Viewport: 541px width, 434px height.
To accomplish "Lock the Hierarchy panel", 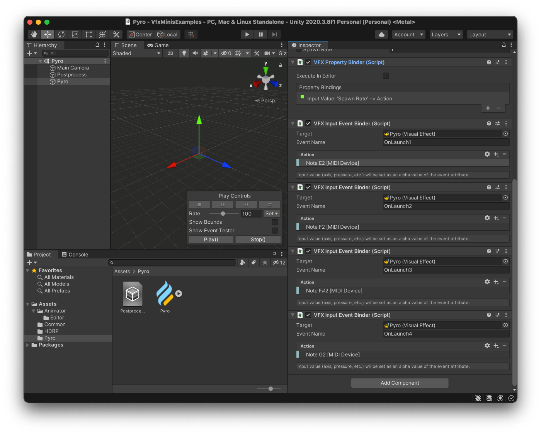I will [97, 45].
